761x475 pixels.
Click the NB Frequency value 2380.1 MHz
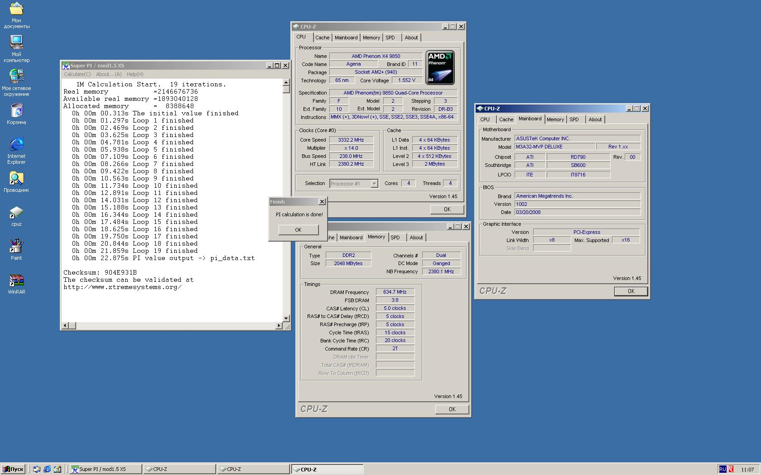[x=441, y=271]
